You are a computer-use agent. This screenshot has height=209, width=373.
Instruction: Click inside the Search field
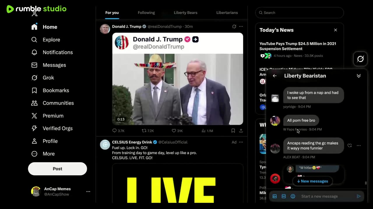(x=300, y=13)
